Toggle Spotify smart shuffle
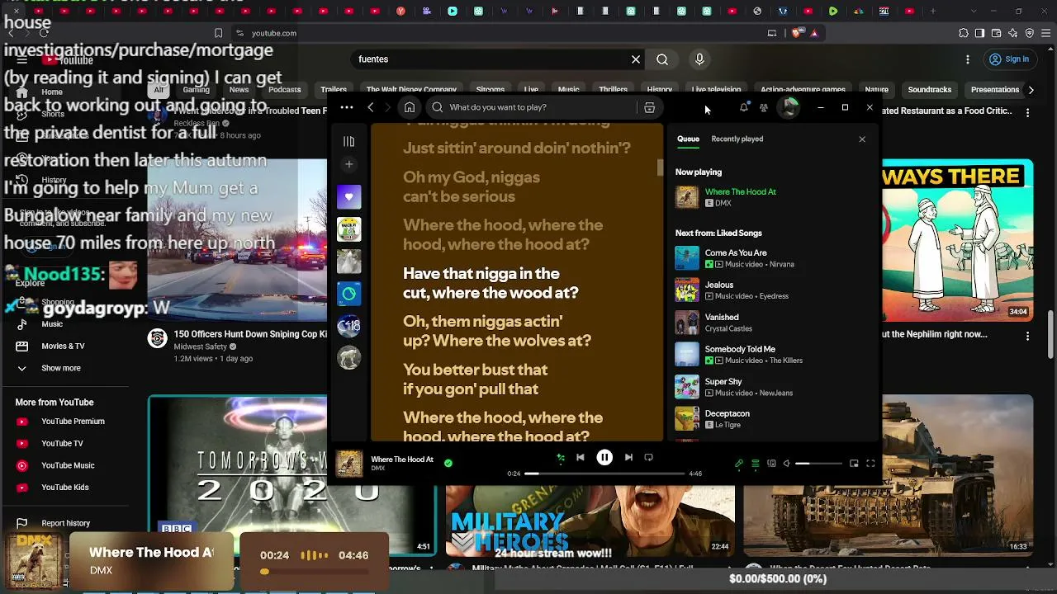1057x594 pixels. 561,457
